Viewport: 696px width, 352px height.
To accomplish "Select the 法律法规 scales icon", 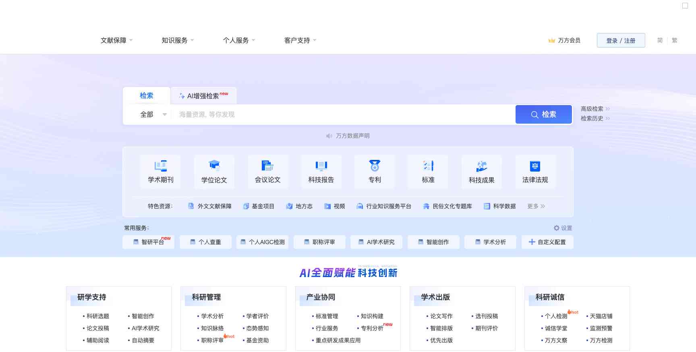I will [x=535, y=166].
